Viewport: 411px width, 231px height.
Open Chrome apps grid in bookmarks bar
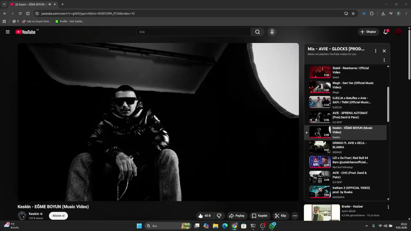click(4, 21)
